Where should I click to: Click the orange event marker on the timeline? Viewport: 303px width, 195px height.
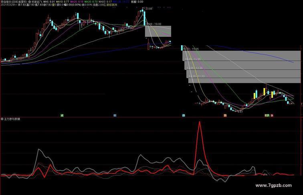225,115
